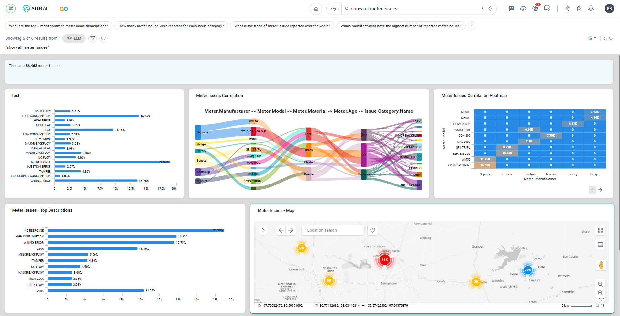Give thumbs up feedback
620x316 pixels.
tap(605, 38)
